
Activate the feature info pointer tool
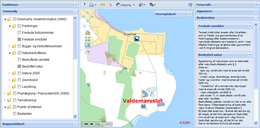click(84, 5)
